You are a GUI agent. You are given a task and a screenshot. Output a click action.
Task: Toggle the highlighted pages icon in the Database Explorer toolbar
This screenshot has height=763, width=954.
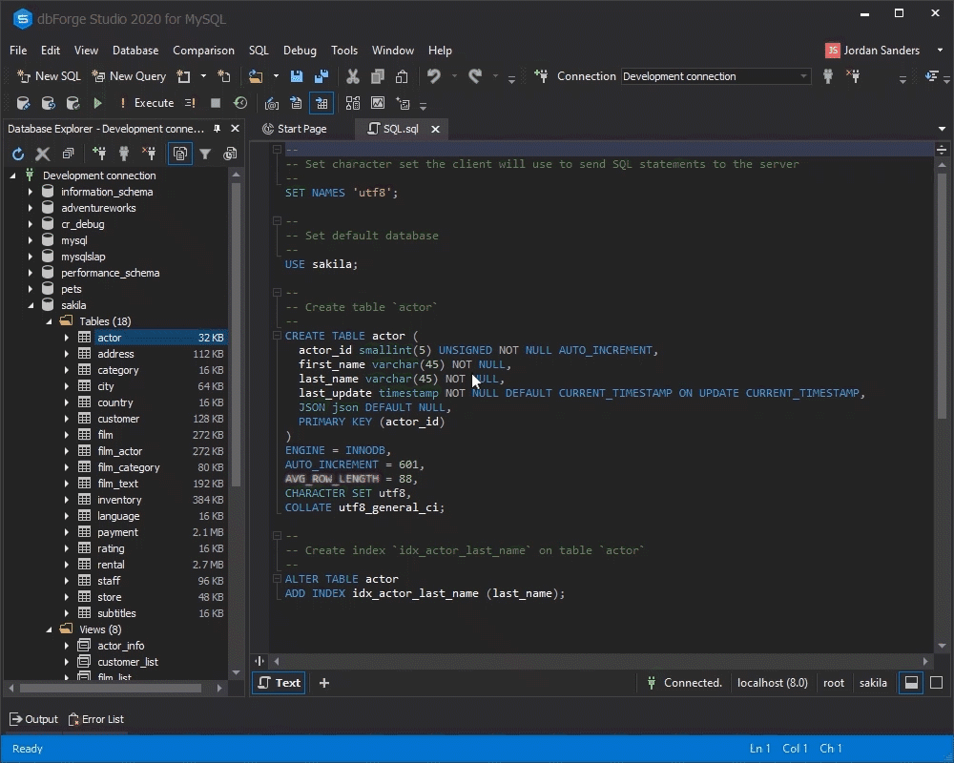180,154
